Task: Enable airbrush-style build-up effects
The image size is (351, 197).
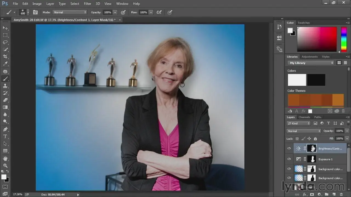Action: pyautogui.click(x=159, y=12)
